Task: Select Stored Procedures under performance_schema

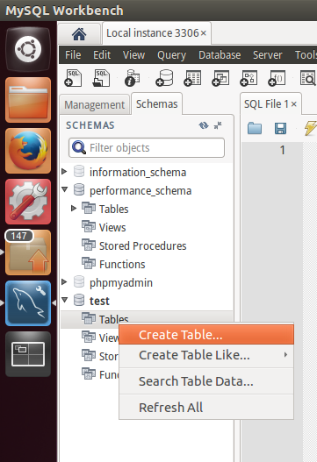Action: tap(142, 245)
